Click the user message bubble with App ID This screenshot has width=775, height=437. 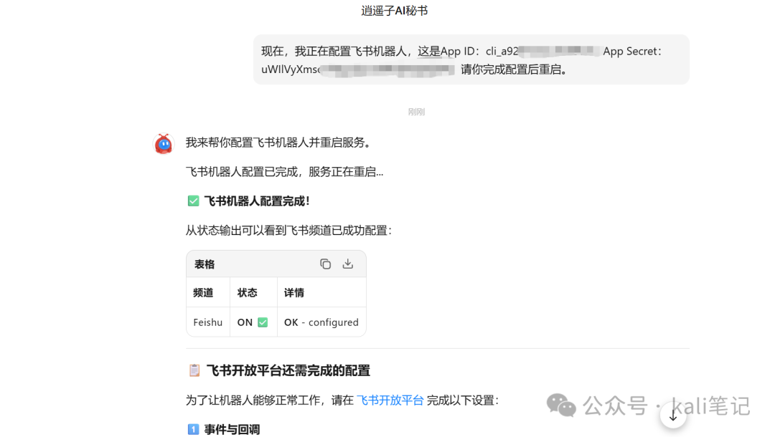click(471, 59)
